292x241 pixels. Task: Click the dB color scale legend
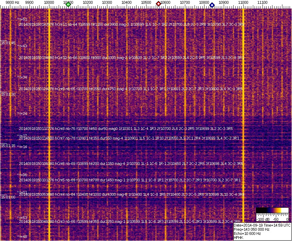pyautogui.click(x=273, y=215)
